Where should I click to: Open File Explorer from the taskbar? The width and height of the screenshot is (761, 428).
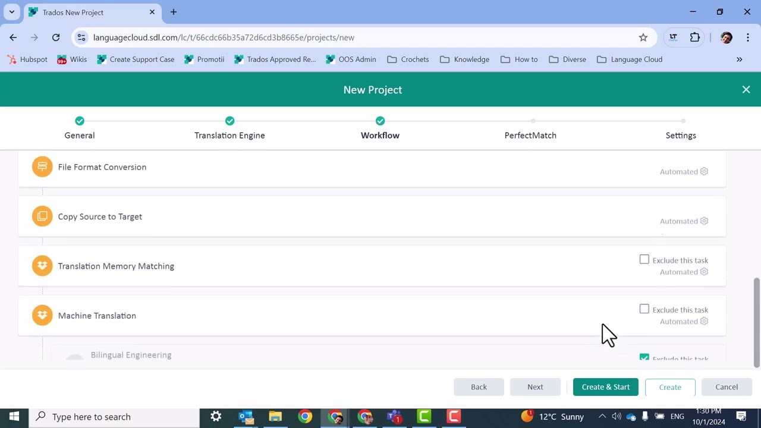coord(275,417)
